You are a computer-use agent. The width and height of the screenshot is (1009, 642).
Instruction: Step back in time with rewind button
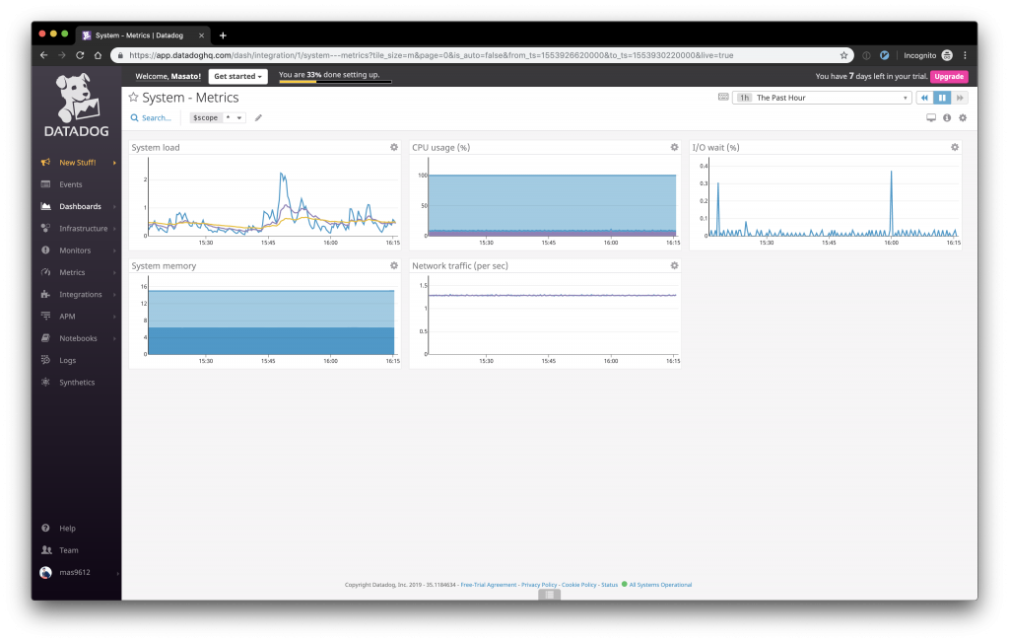(x=924, y=98)
